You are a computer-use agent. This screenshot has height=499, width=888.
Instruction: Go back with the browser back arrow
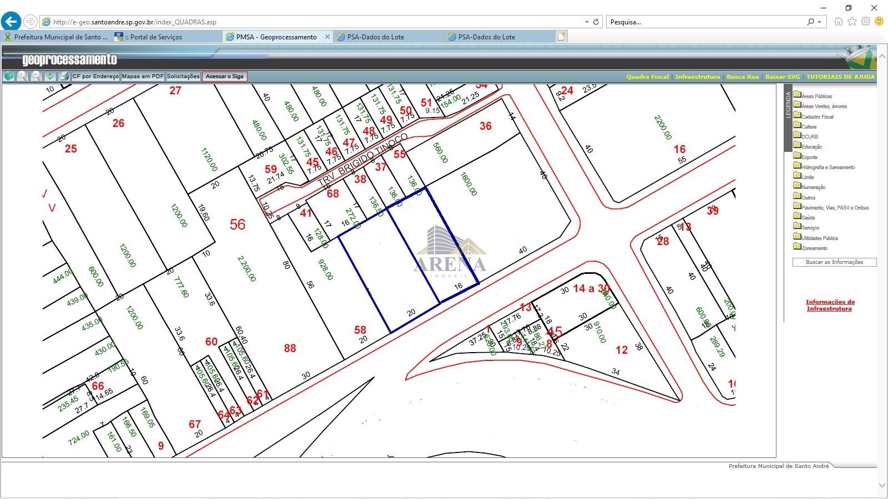pos(11,22)
